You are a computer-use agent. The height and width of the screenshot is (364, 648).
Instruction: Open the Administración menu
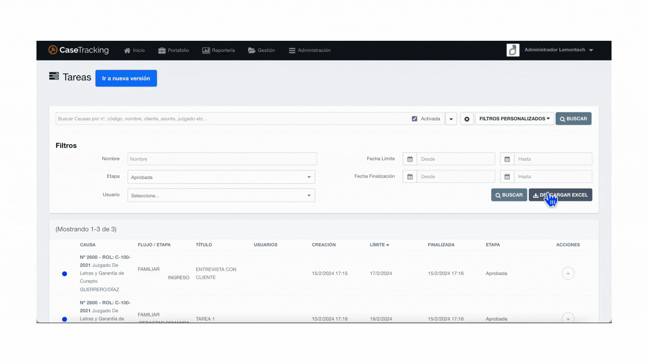coord(309,50)
